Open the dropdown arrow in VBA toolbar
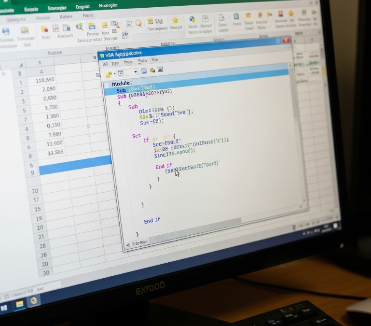371x326 pixels. click(136, 71)
